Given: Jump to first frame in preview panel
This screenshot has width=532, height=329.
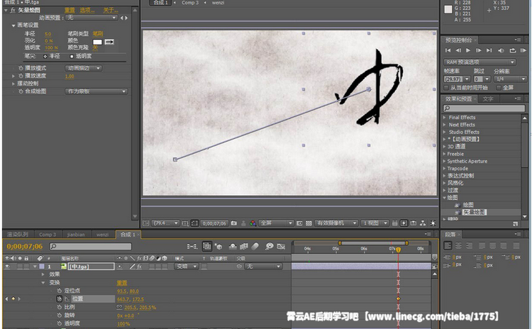Looking at the screenshot, I should click(448, 50).
